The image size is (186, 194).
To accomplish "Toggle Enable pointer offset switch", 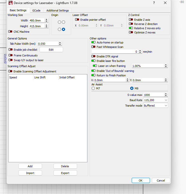I will [77, 20].
